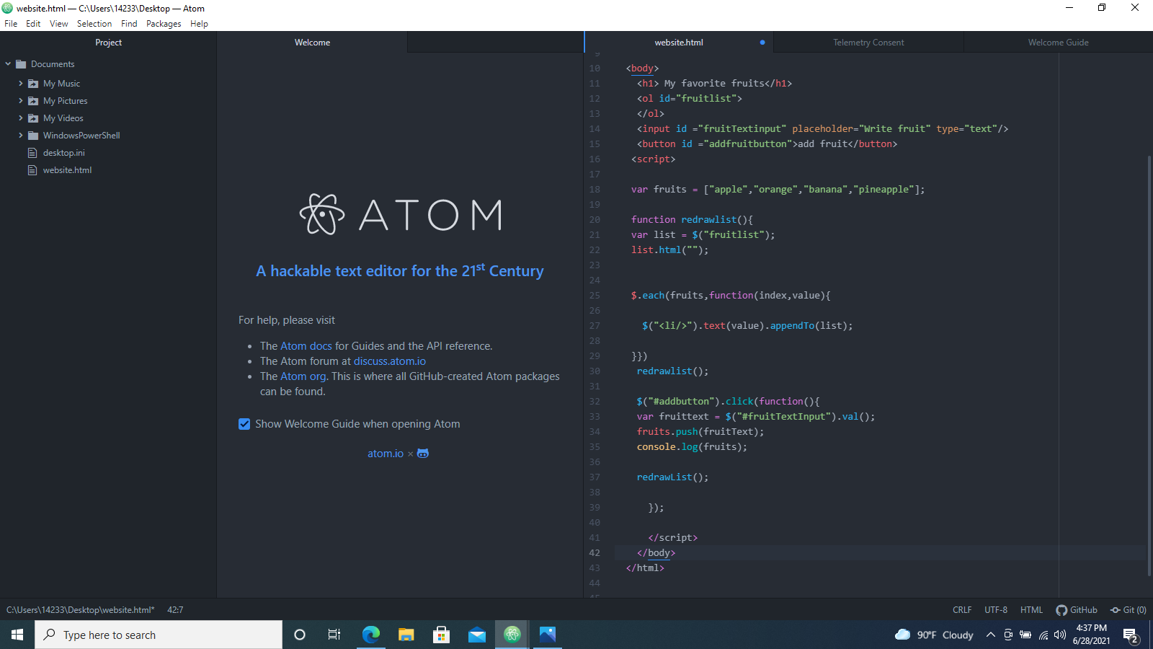1153x649 pixels.
Task: Expand the My Pictures folder arrow
Action: point(20,101)
